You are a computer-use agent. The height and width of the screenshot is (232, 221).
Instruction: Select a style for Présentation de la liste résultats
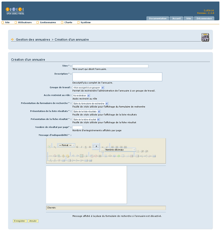(87, 111)
